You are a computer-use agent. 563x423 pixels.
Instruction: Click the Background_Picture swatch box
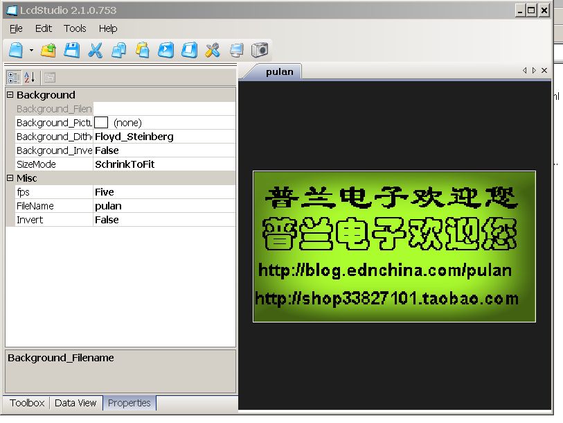101,123
